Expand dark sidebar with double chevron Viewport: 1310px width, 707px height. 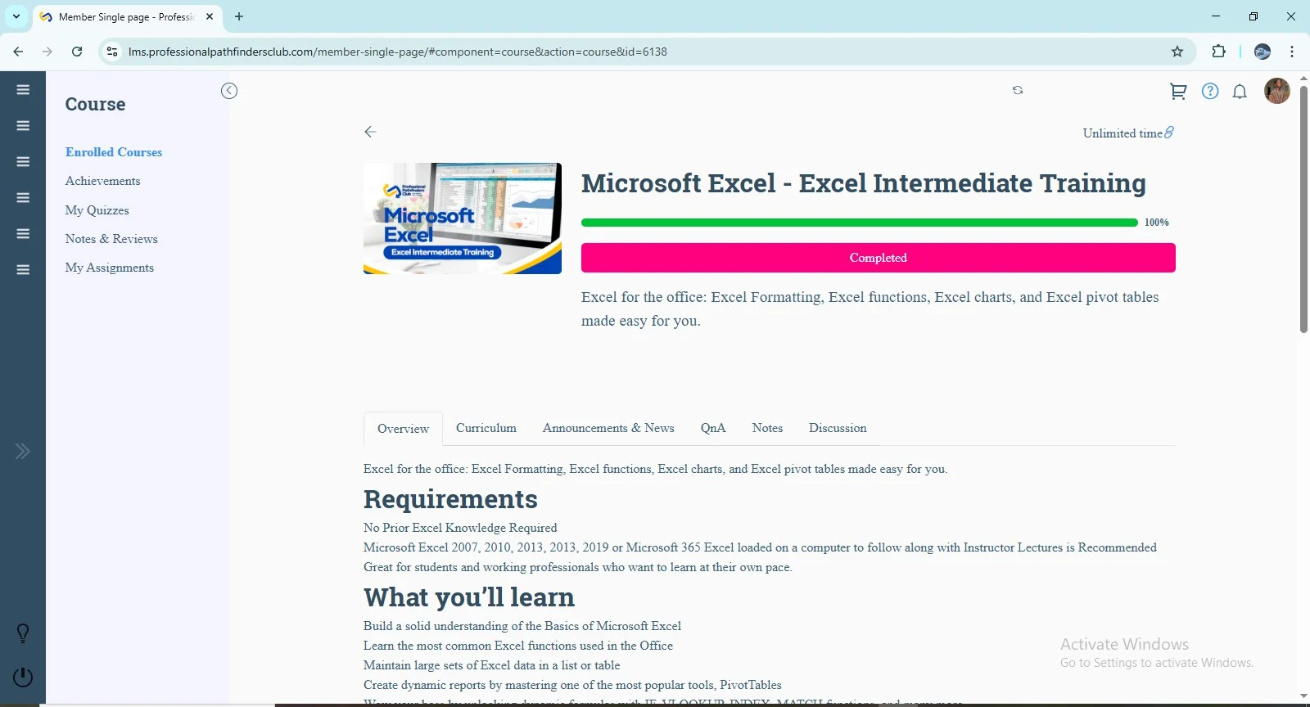coord(22,451)
